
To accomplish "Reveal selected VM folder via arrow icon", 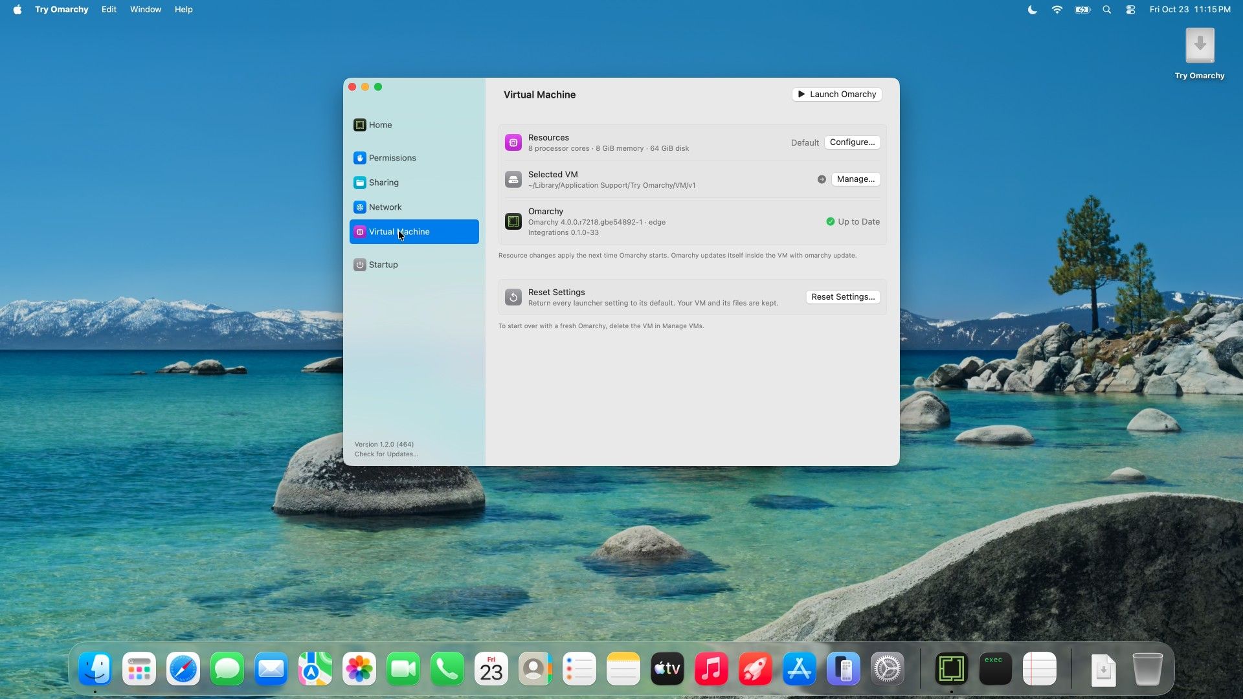I will tap(822, 179).
